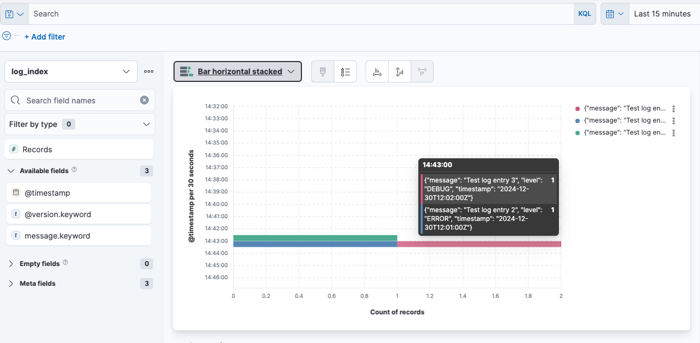The height and width of the screenshot is (343, 700).
Task: Open vertical axis settings icon
Action: click(x=400, y=71)
